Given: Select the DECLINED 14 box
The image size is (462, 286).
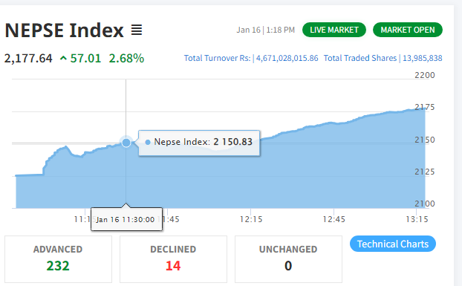Looking at the screenshot, I should (173, 259).
